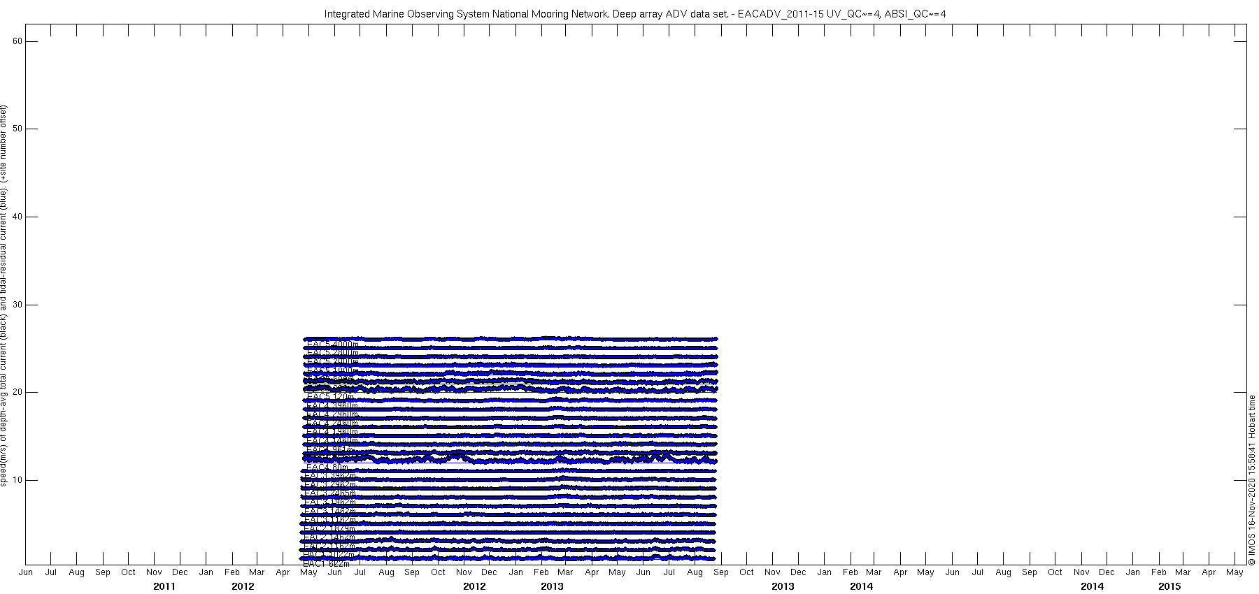
Task: Click the y-axis tick label 20
Action: pos(17,392)
